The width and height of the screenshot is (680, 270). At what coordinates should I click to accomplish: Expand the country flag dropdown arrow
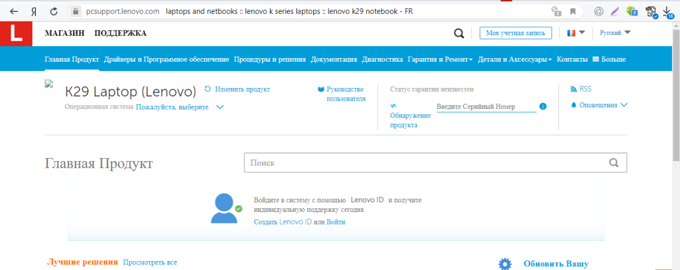point(582,32)
